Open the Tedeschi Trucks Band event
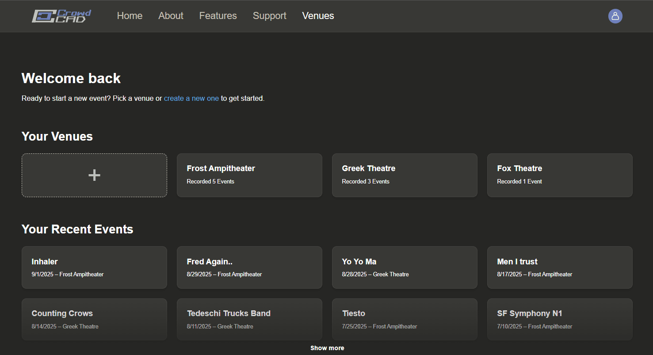 point(249,319)
